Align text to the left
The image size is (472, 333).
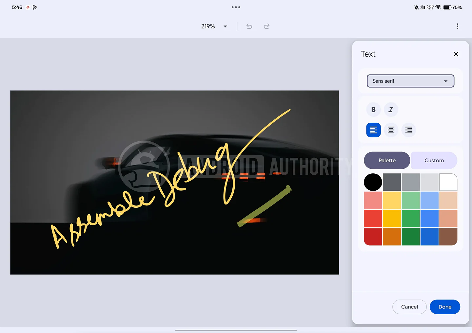click(x=373, y=130)
